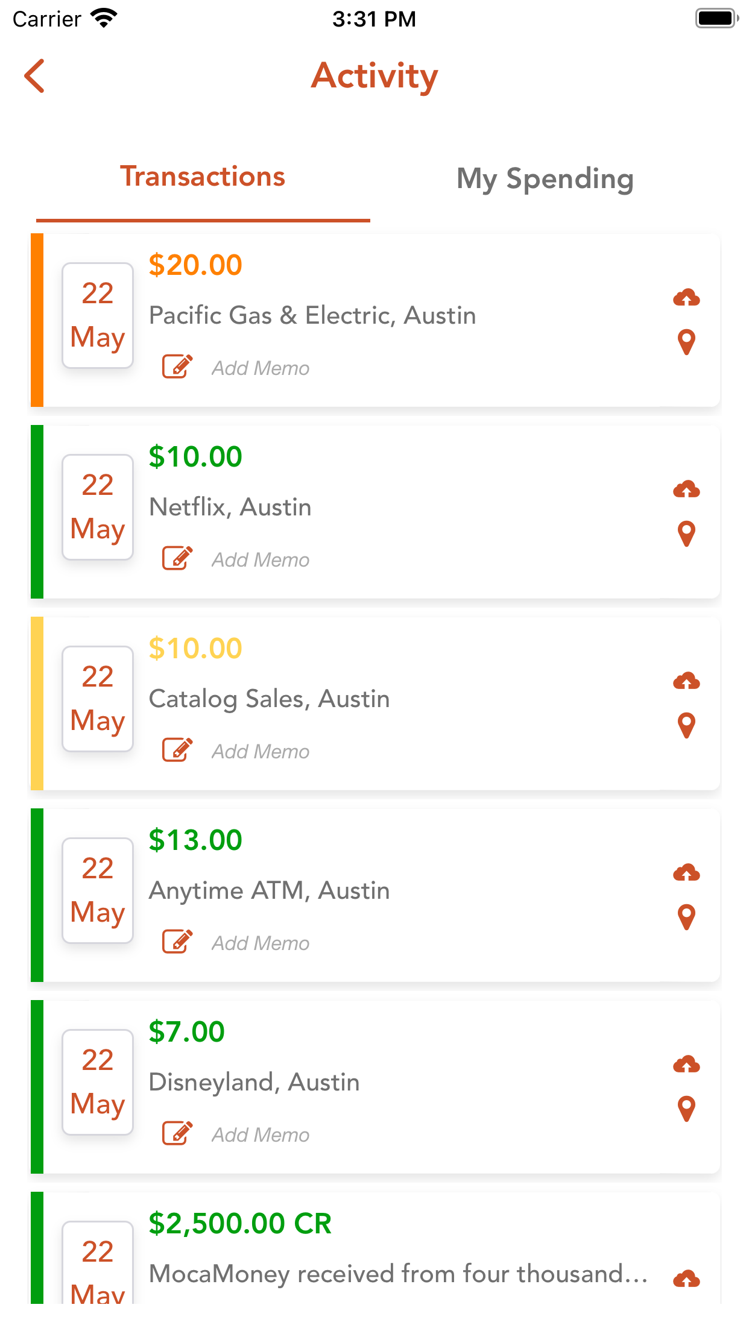Image resolution: width=749 pixels, height=1331 pixels.
Task: View map pin for Netflix transaction
Action: click(x=686, y=534)
